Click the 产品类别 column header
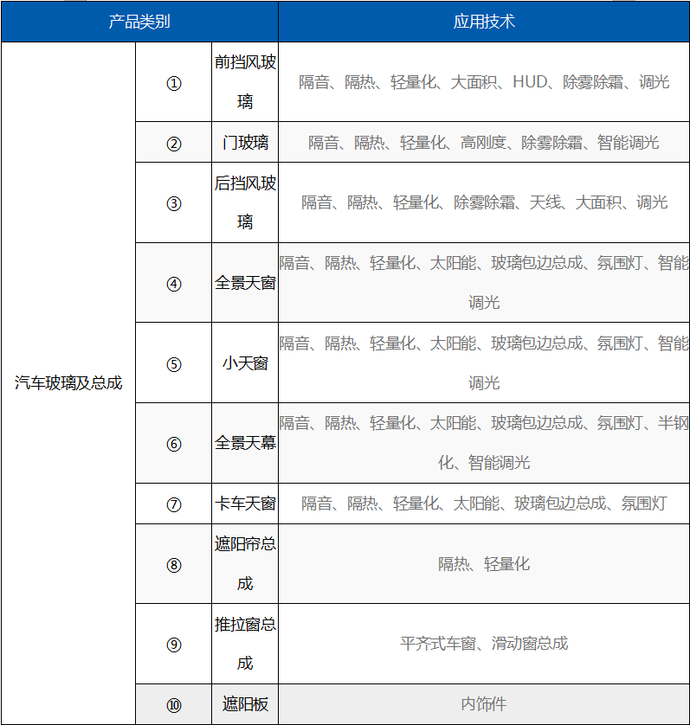Screen dimensions: 690x725 click(139, 22)
